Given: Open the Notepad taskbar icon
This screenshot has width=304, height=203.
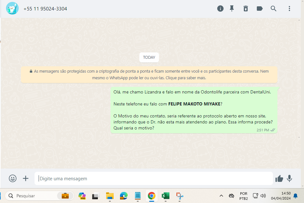Looking at the screenshot, I should [x=138, y=196].
